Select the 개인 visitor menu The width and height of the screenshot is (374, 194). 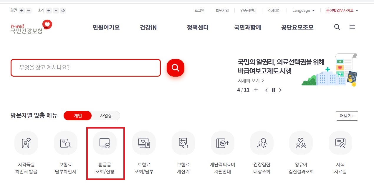click(77, 116)
